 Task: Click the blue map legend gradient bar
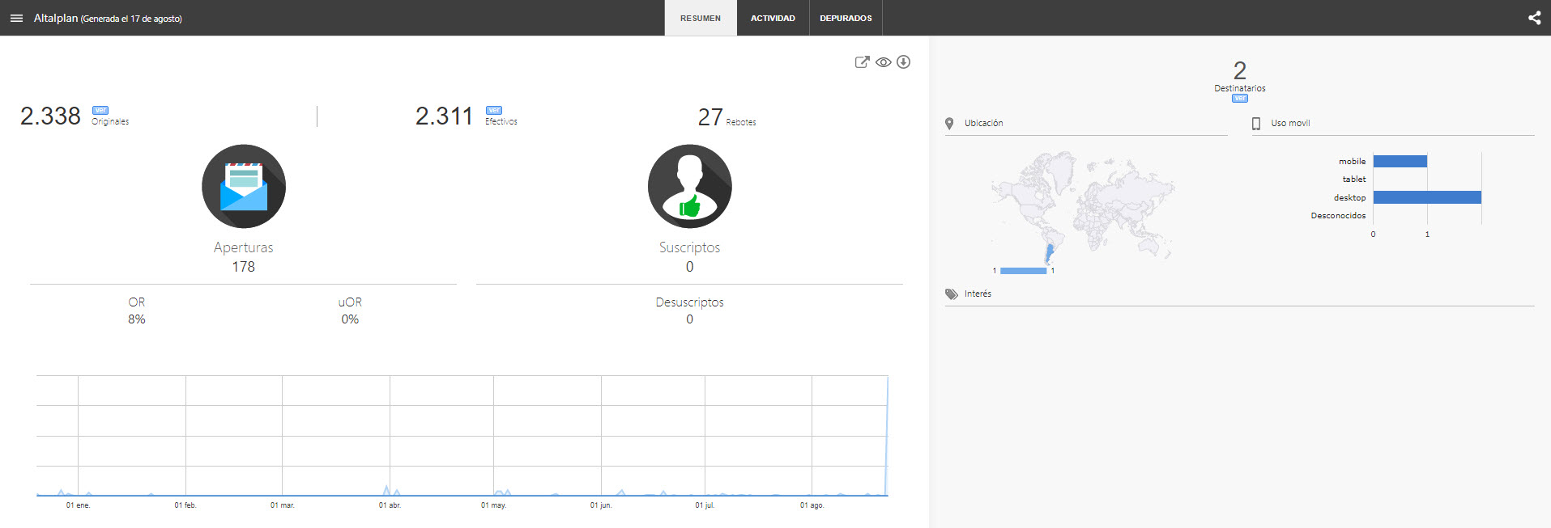pyautogui.click(x=1024, y=271)
